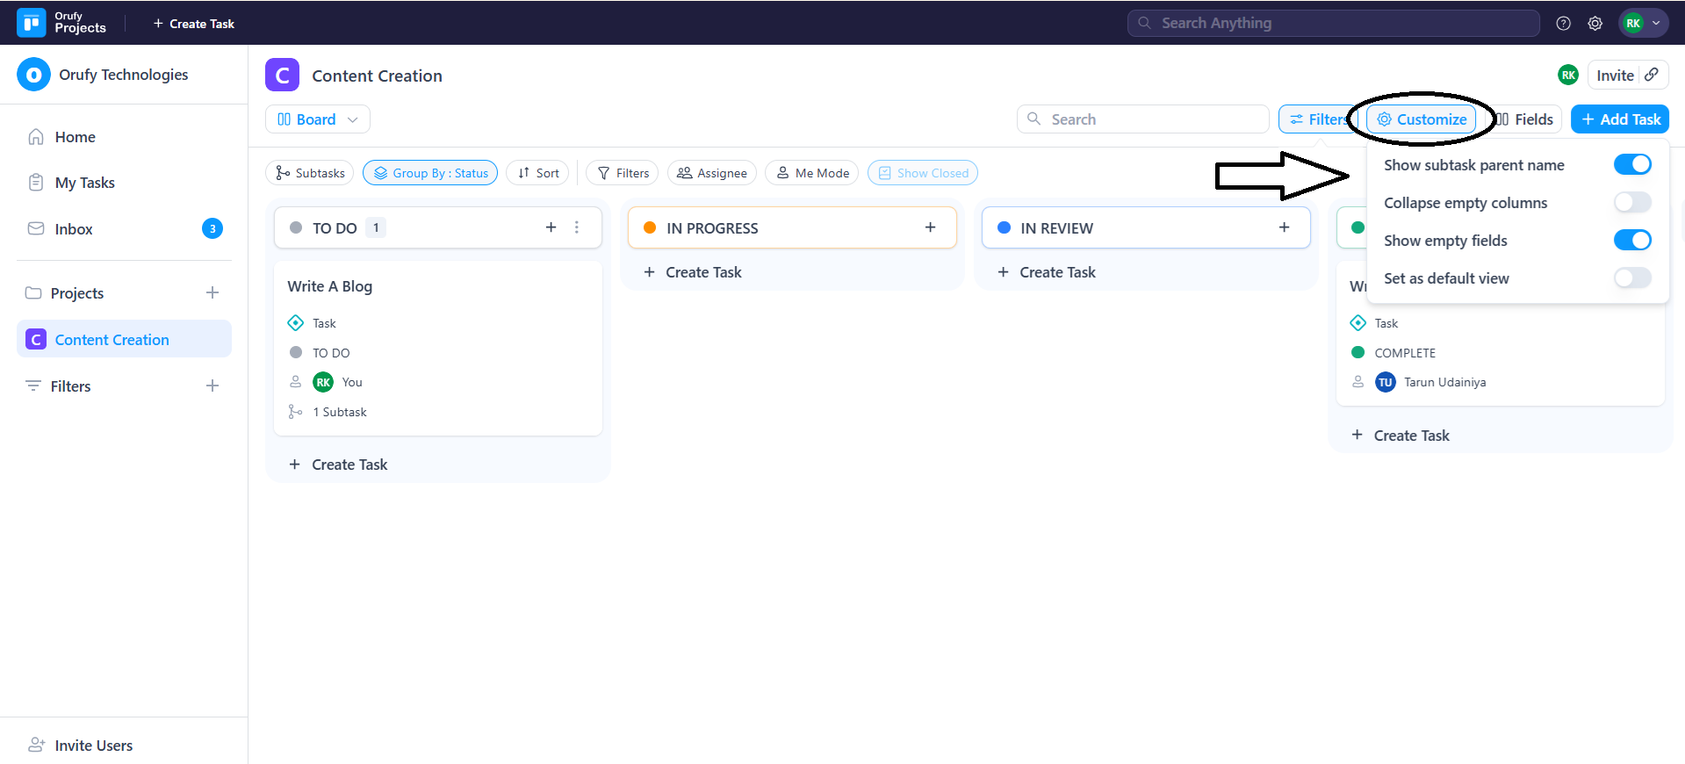Disable Show subtask parent name toggle
Screen dimensions: 1685x764
point(1631,164)
